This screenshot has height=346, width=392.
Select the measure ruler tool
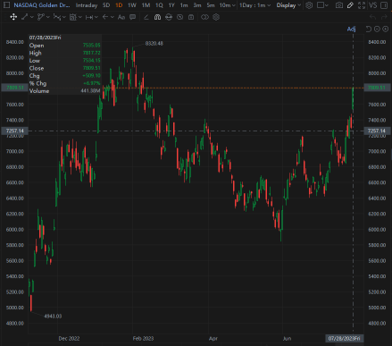(89, 17)
